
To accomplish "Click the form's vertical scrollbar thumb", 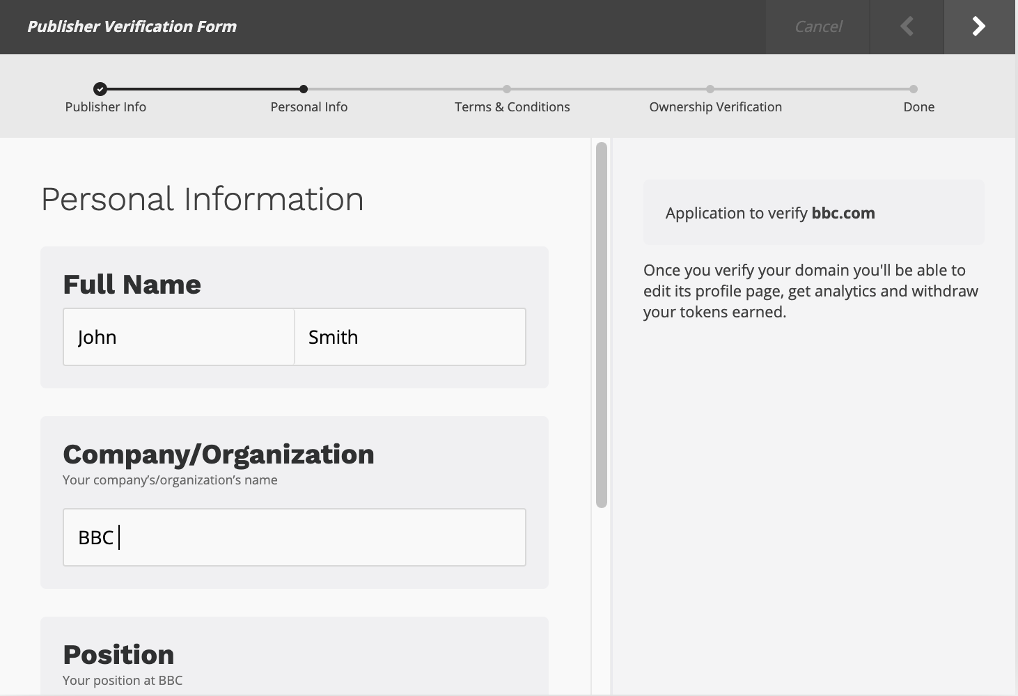I will click(602, 324).
